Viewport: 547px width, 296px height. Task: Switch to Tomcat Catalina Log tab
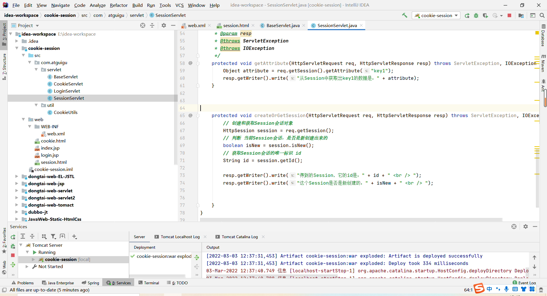(x=240, y=237)
